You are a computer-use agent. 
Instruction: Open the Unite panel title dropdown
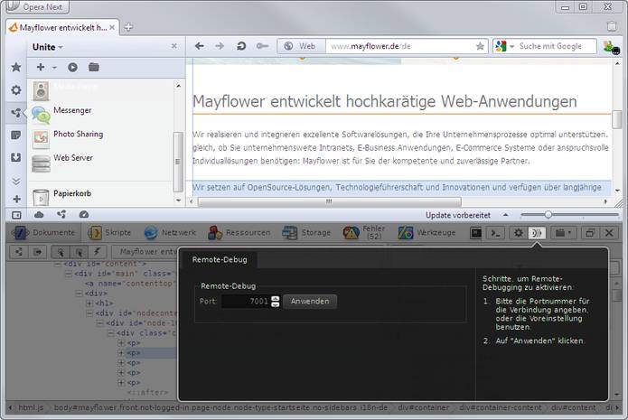point(48,47)
